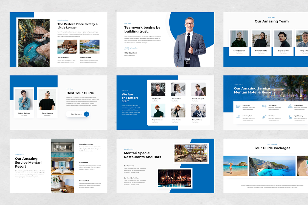This screenshot has width=308, height=205.
Task: Click the 'Maharani Putri' name caption
Action: [x=176, y=99]
